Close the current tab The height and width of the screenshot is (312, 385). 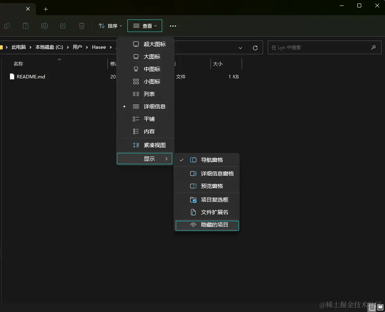pos(28,9)
